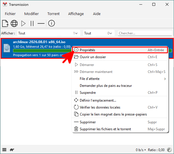
Task: Choose Ouvrir un dossier in context menu
Action: (120, 57)
